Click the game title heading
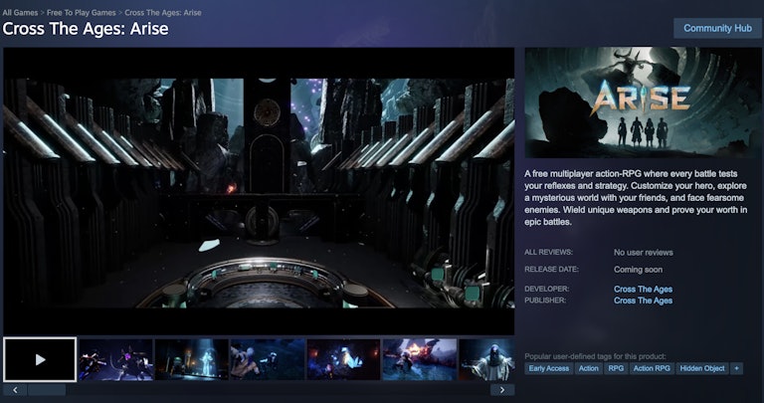 (x=86, y=29)
